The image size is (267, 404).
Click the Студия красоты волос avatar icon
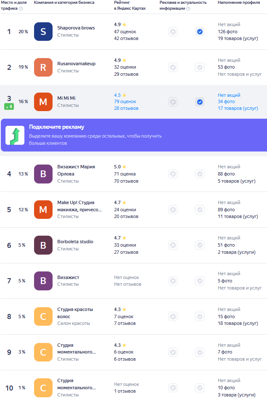click(43, 316)
